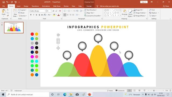Adjust the zoom slider handle

click(154, 91)
